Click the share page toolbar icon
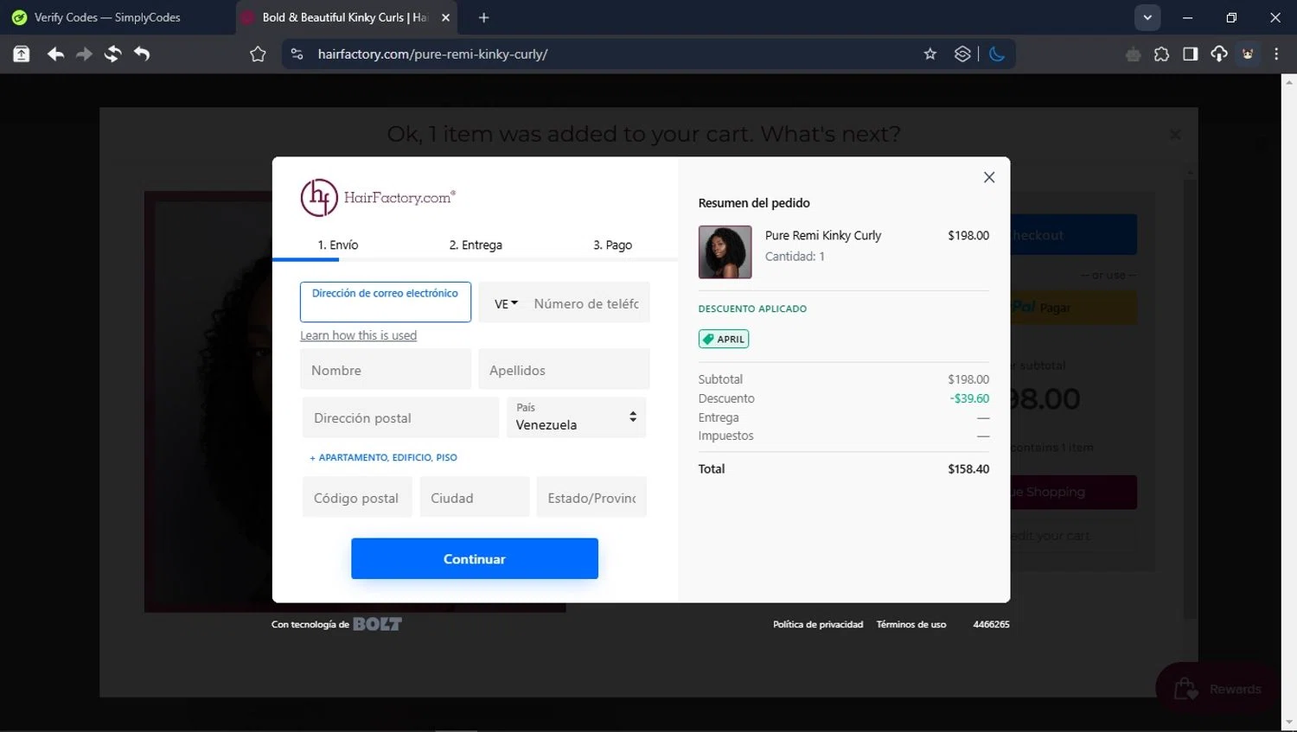Image resolution: width=1297 pixels, height=732 pixels. coord(22,54)
